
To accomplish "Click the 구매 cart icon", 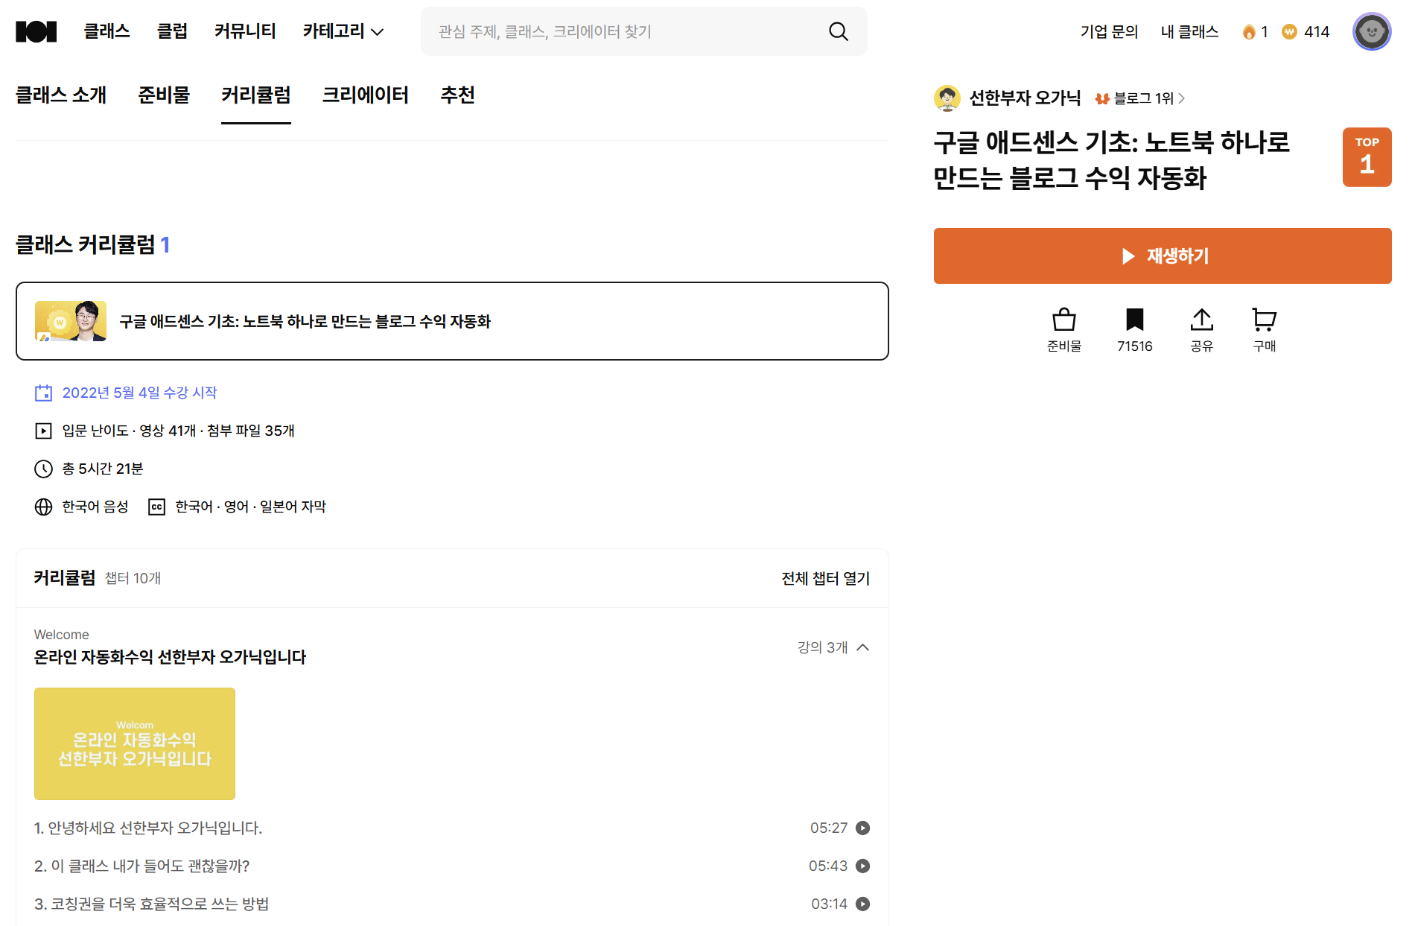I will [x=1264, y=320].
